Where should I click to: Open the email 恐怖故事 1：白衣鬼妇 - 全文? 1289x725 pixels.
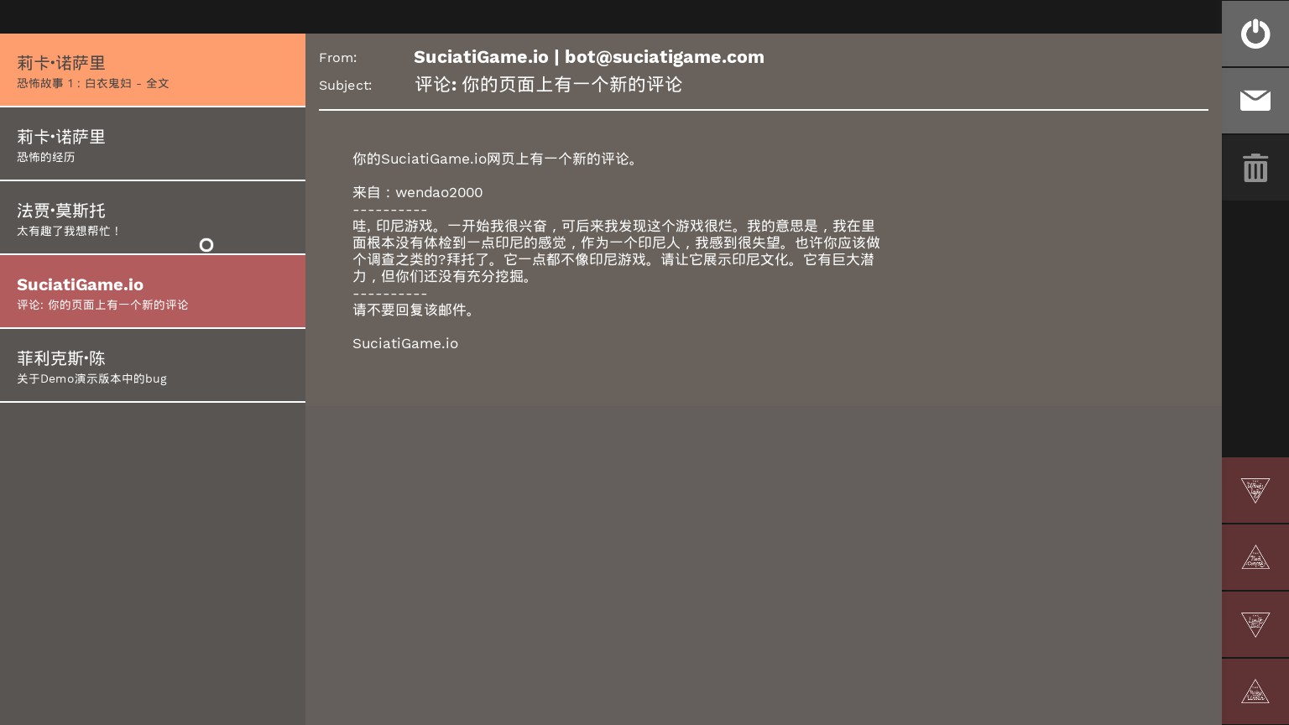[153, 70]
